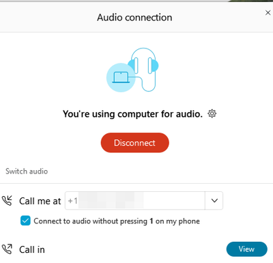273x263 pixels.
Task: Click the Switch audio section label
Action: tap(27, 171)
